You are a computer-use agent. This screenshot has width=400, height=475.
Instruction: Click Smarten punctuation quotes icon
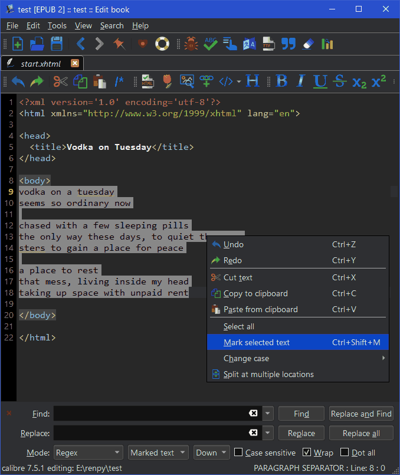pyautogui.click(x=288, y=44)
